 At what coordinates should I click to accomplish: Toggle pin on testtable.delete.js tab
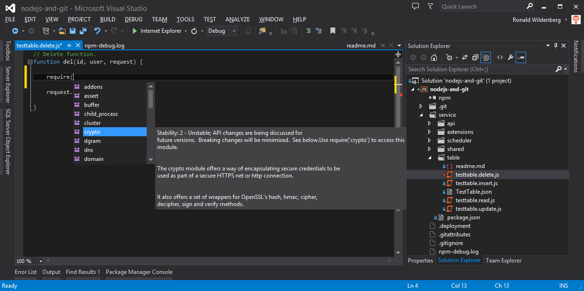click(x=69, y=46)
